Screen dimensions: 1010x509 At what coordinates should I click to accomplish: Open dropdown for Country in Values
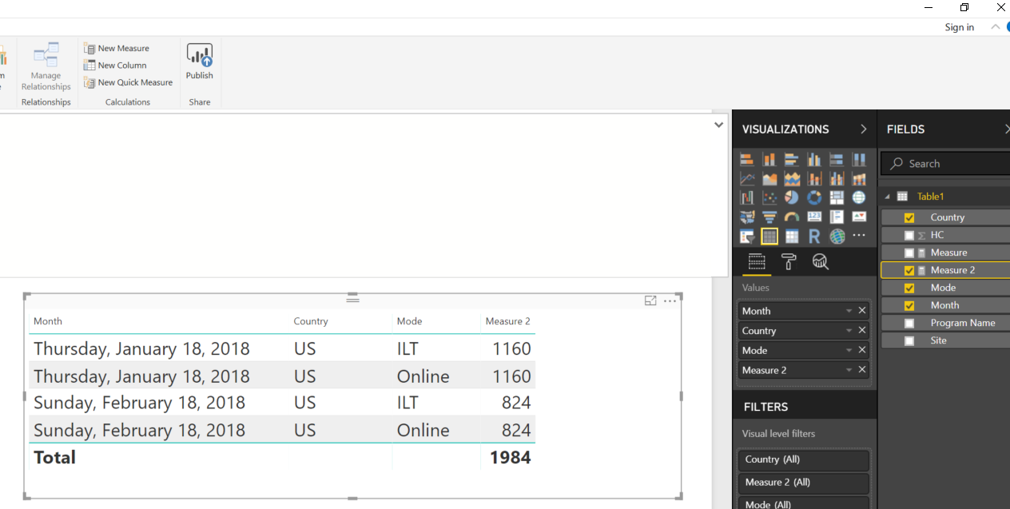tap(849, 331)
